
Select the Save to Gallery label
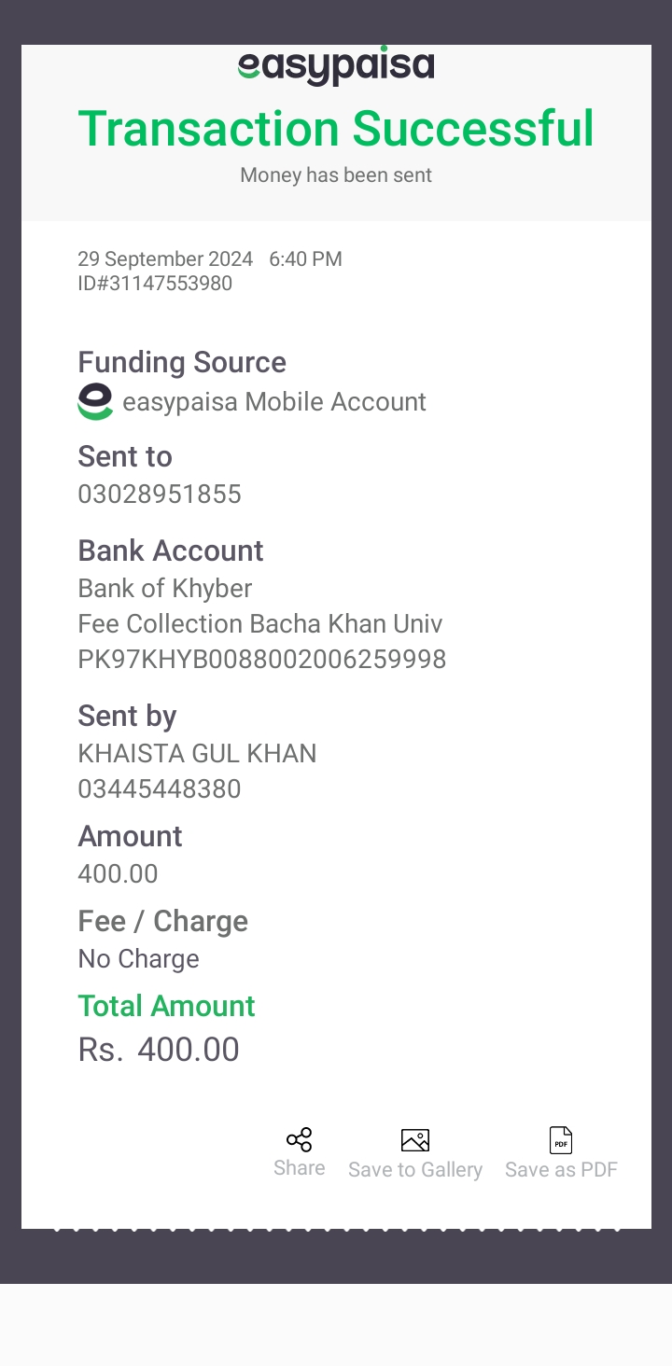415,1170
